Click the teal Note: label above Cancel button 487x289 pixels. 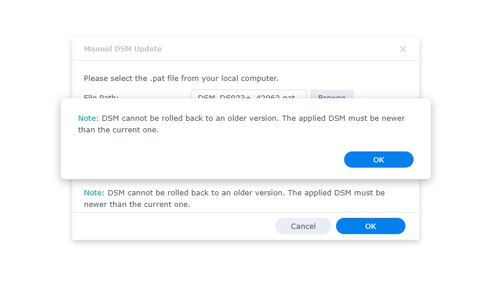tap(94, 193)
